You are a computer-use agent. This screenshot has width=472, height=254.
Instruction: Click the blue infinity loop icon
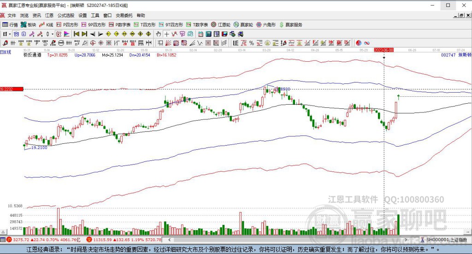pyautogui.click(x=367, y=43)
